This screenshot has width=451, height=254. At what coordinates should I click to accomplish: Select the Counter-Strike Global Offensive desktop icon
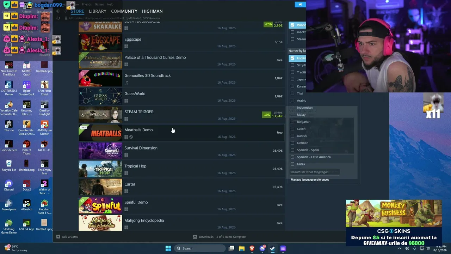pyautogui.click(x=27, y=128)
